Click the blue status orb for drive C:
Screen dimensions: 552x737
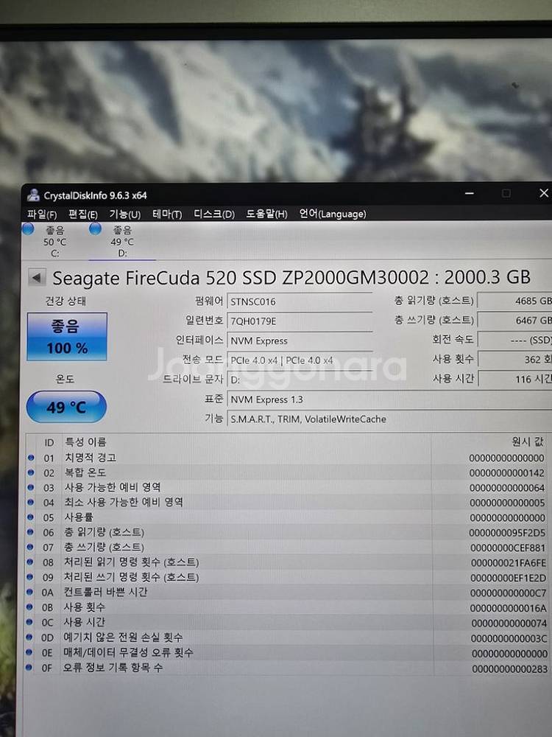28,229
